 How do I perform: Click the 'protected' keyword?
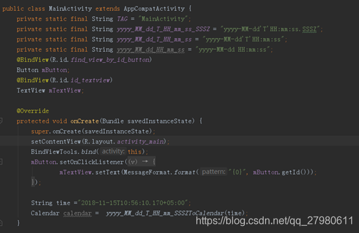[x=33, y=121]
